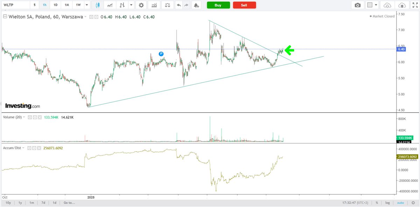
Task: Click the blue P marker on chart
Action: click(161, 54)
